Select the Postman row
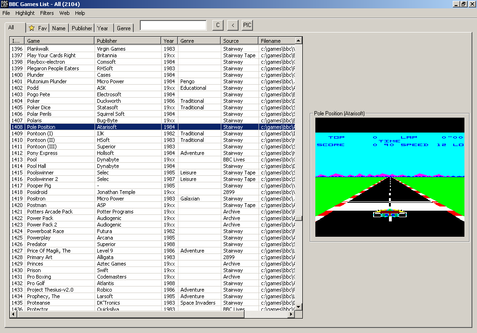477x333 pixels. click(152, 205)
